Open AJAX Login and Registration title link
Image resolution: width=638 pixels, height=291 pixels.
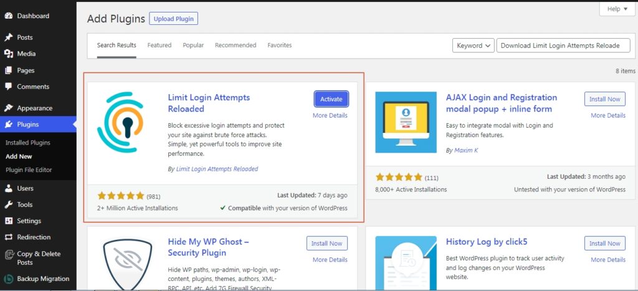pyautogui.click(x=502, y=103)
